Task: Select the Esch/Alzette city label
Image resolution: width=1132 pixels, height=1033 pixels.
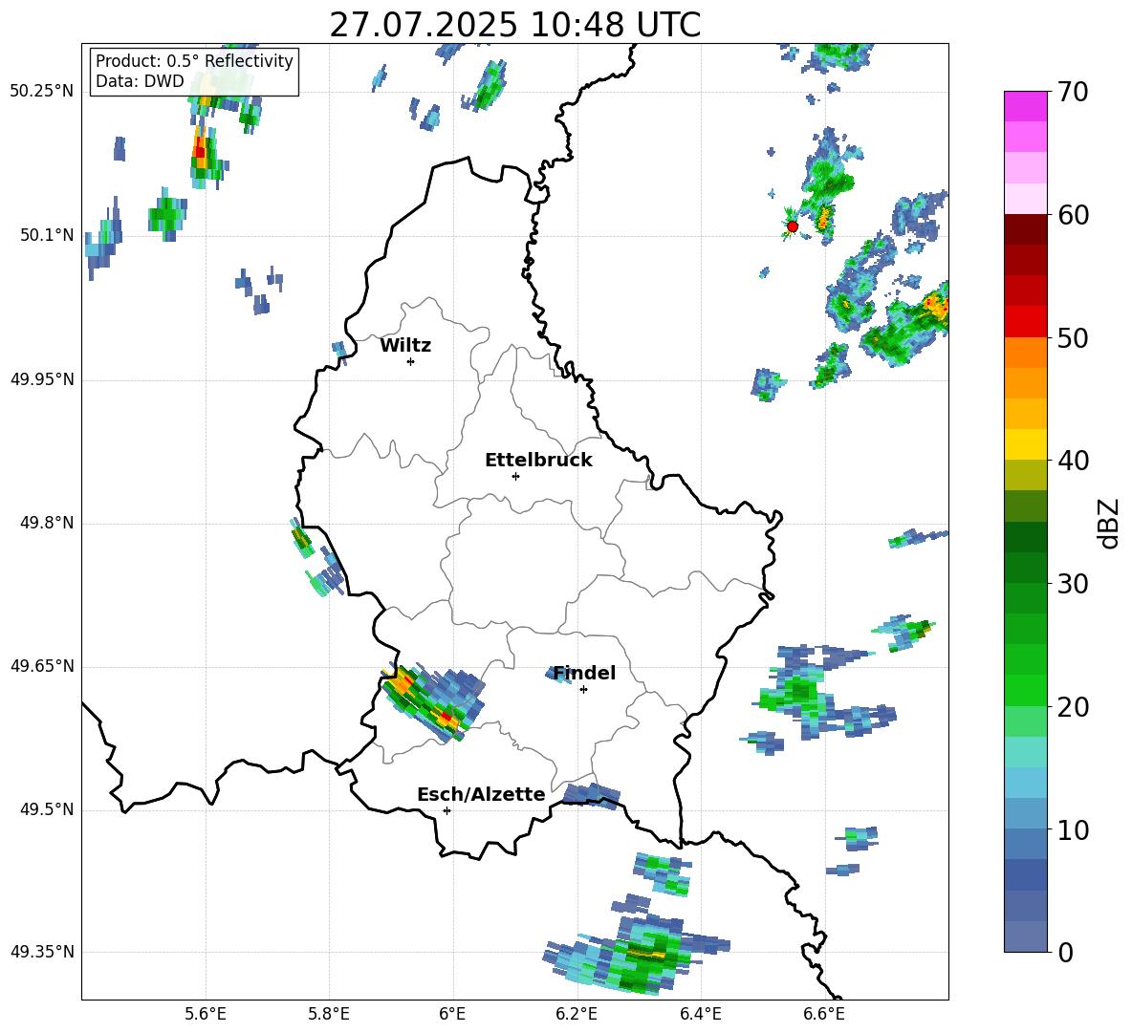Action: (x=481, y=794)
